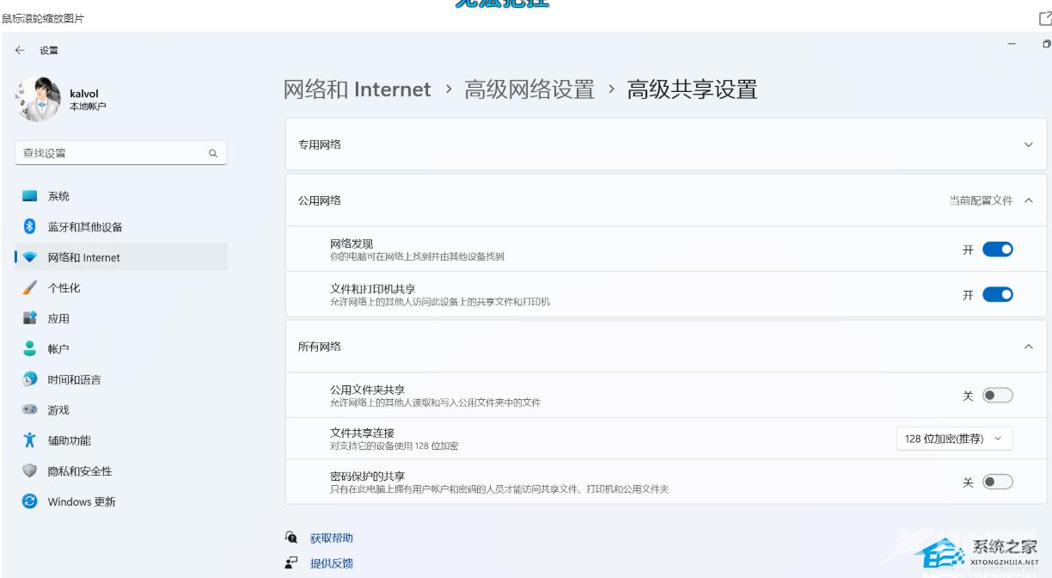Click the 所有网络 section header text
Viewport: 1052px width, 578px height.
point(320,347)
